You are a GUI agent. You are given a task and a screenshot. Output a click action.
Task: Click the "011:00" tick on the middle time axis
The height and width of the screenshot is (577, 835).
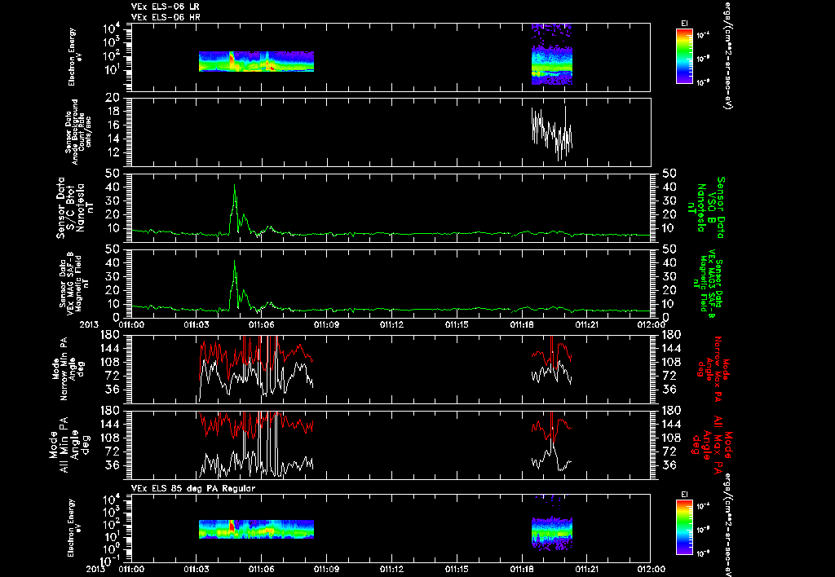tap(131, 324)
